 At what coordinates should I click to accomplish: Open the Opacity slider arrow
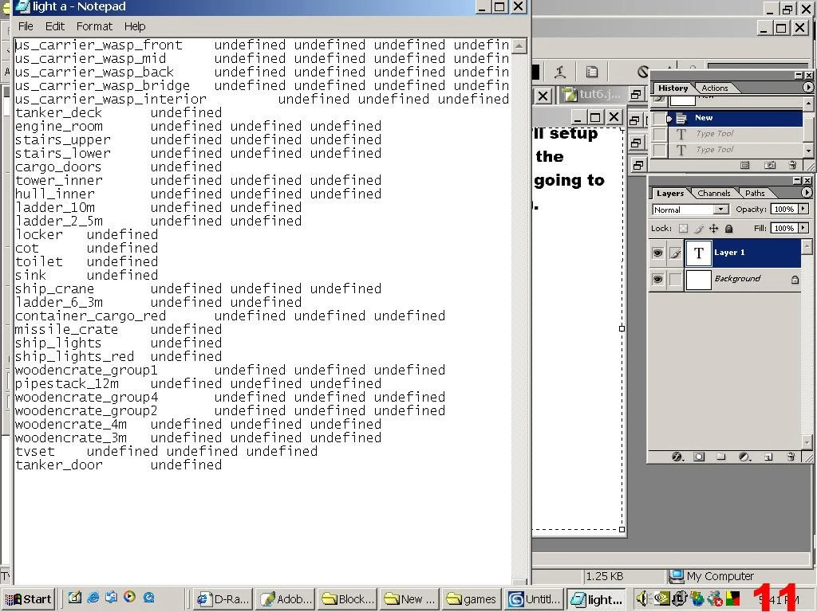[803, 209]
